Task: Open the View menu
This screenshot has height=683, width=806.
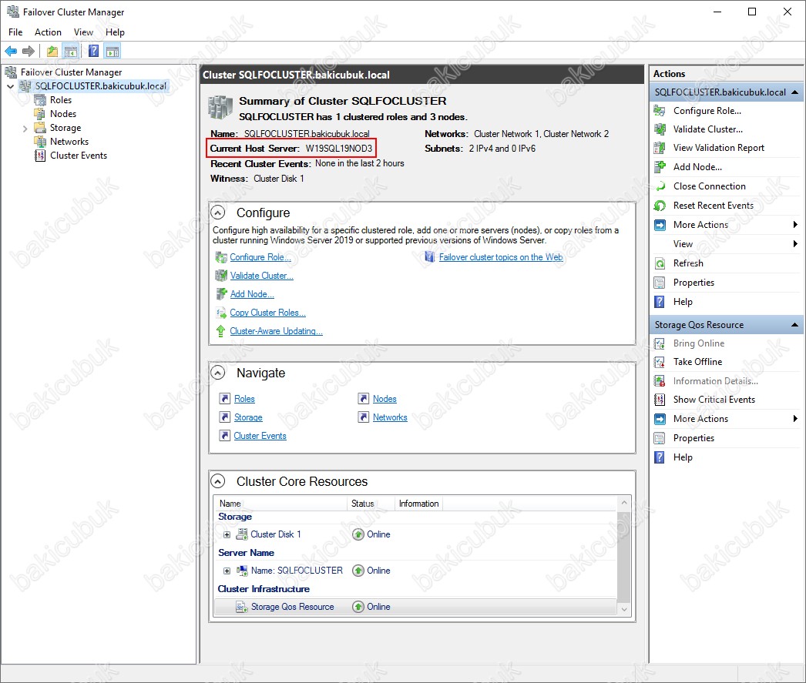Action: point(83,32)
